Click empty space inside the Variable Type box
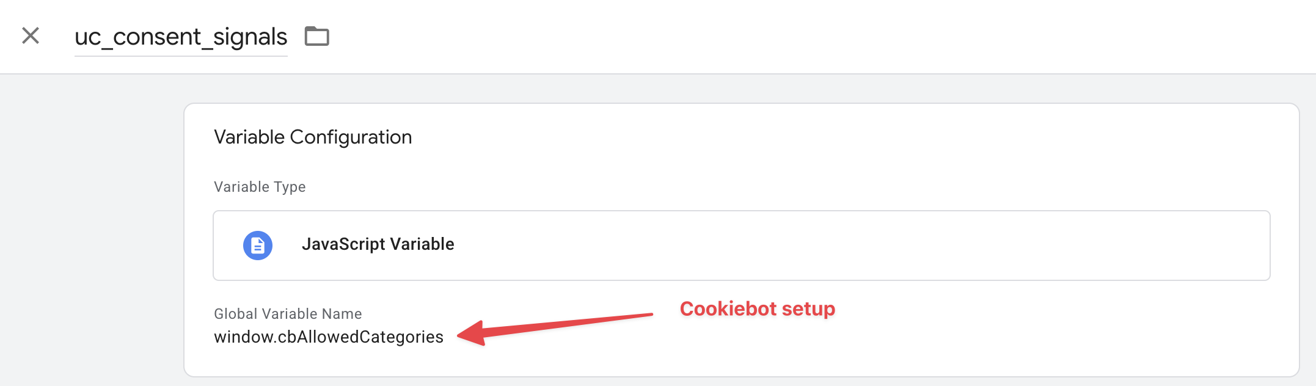 tap(855, 246)
